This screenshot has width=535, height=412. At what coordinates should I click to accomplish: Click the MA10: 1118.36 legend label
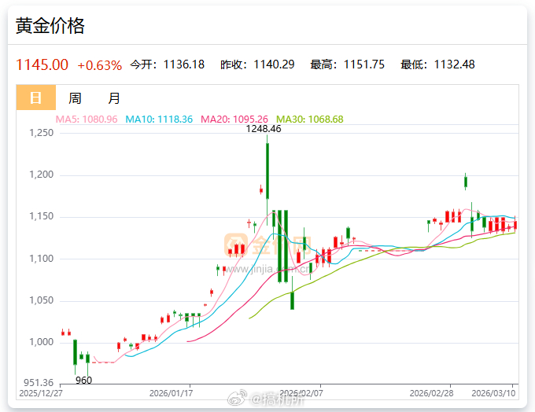point(159,120)
